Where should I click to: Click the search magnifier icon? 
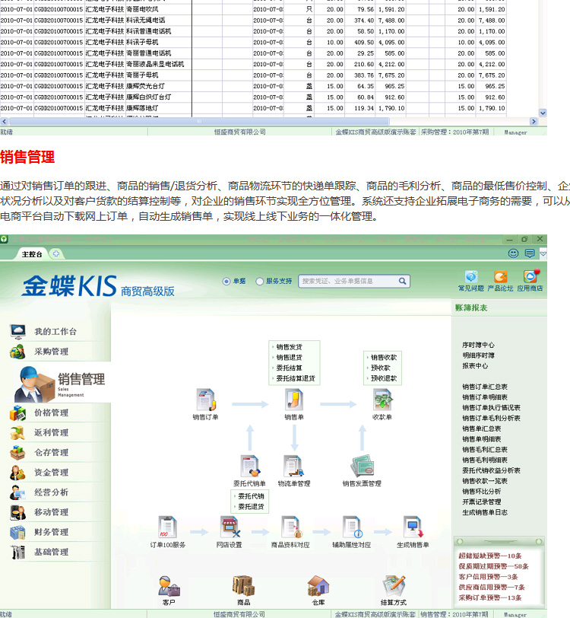click(x=402, y=281)
